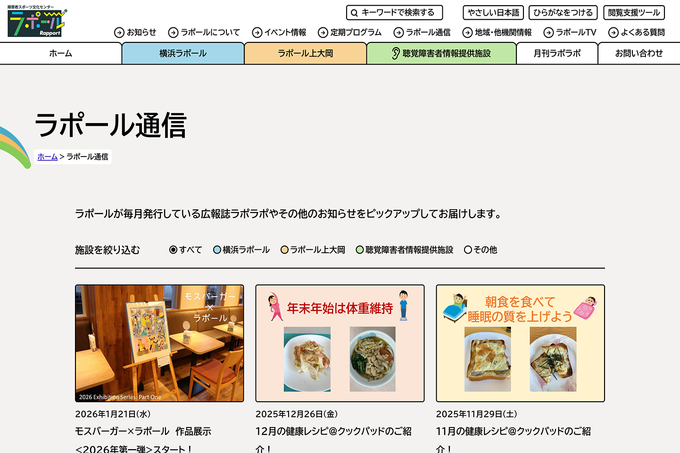Click the Rapport logo in the header
This screenshot has height=453, width=680.
click(37, 22)
